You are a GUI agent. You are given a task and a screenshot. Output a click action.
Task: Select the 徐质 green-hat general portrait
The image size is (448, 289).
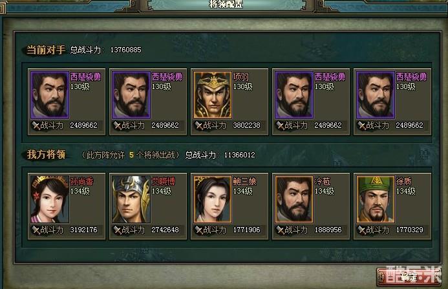coord(376,199)
